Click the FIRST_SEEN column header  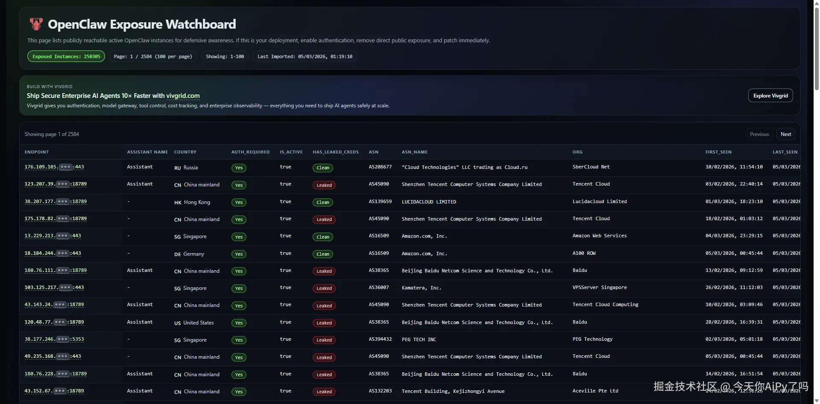[x=718, y=152]
